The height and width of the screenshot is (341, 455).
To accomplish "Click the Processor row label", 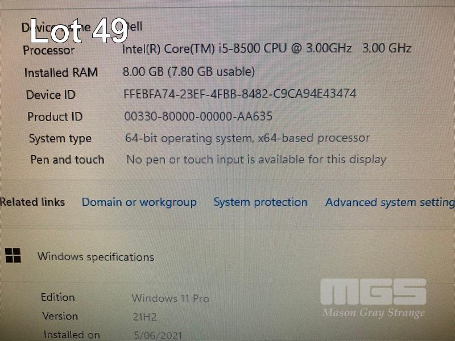I will (x=49, y=50).
